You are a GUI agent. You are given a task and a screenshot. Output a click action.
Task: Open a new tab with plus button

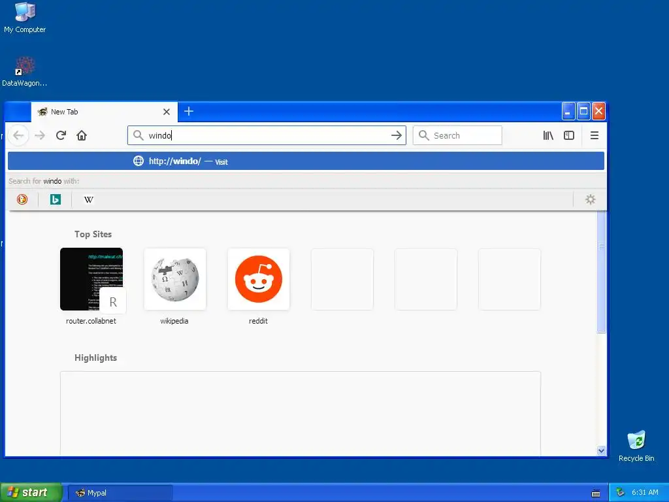tap(189, 111)
